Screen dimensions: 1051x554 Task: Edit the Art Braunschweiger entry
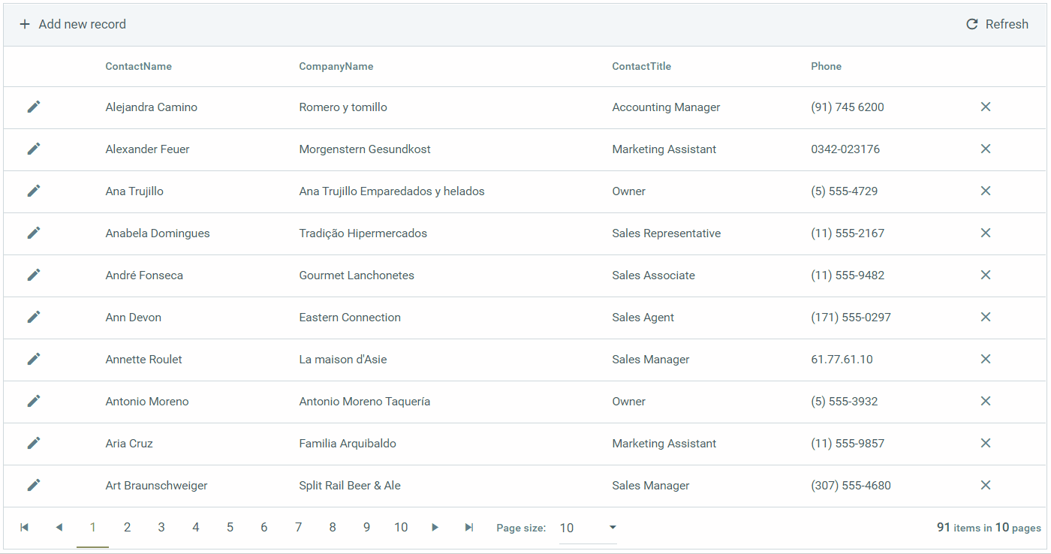pos(34,485)
